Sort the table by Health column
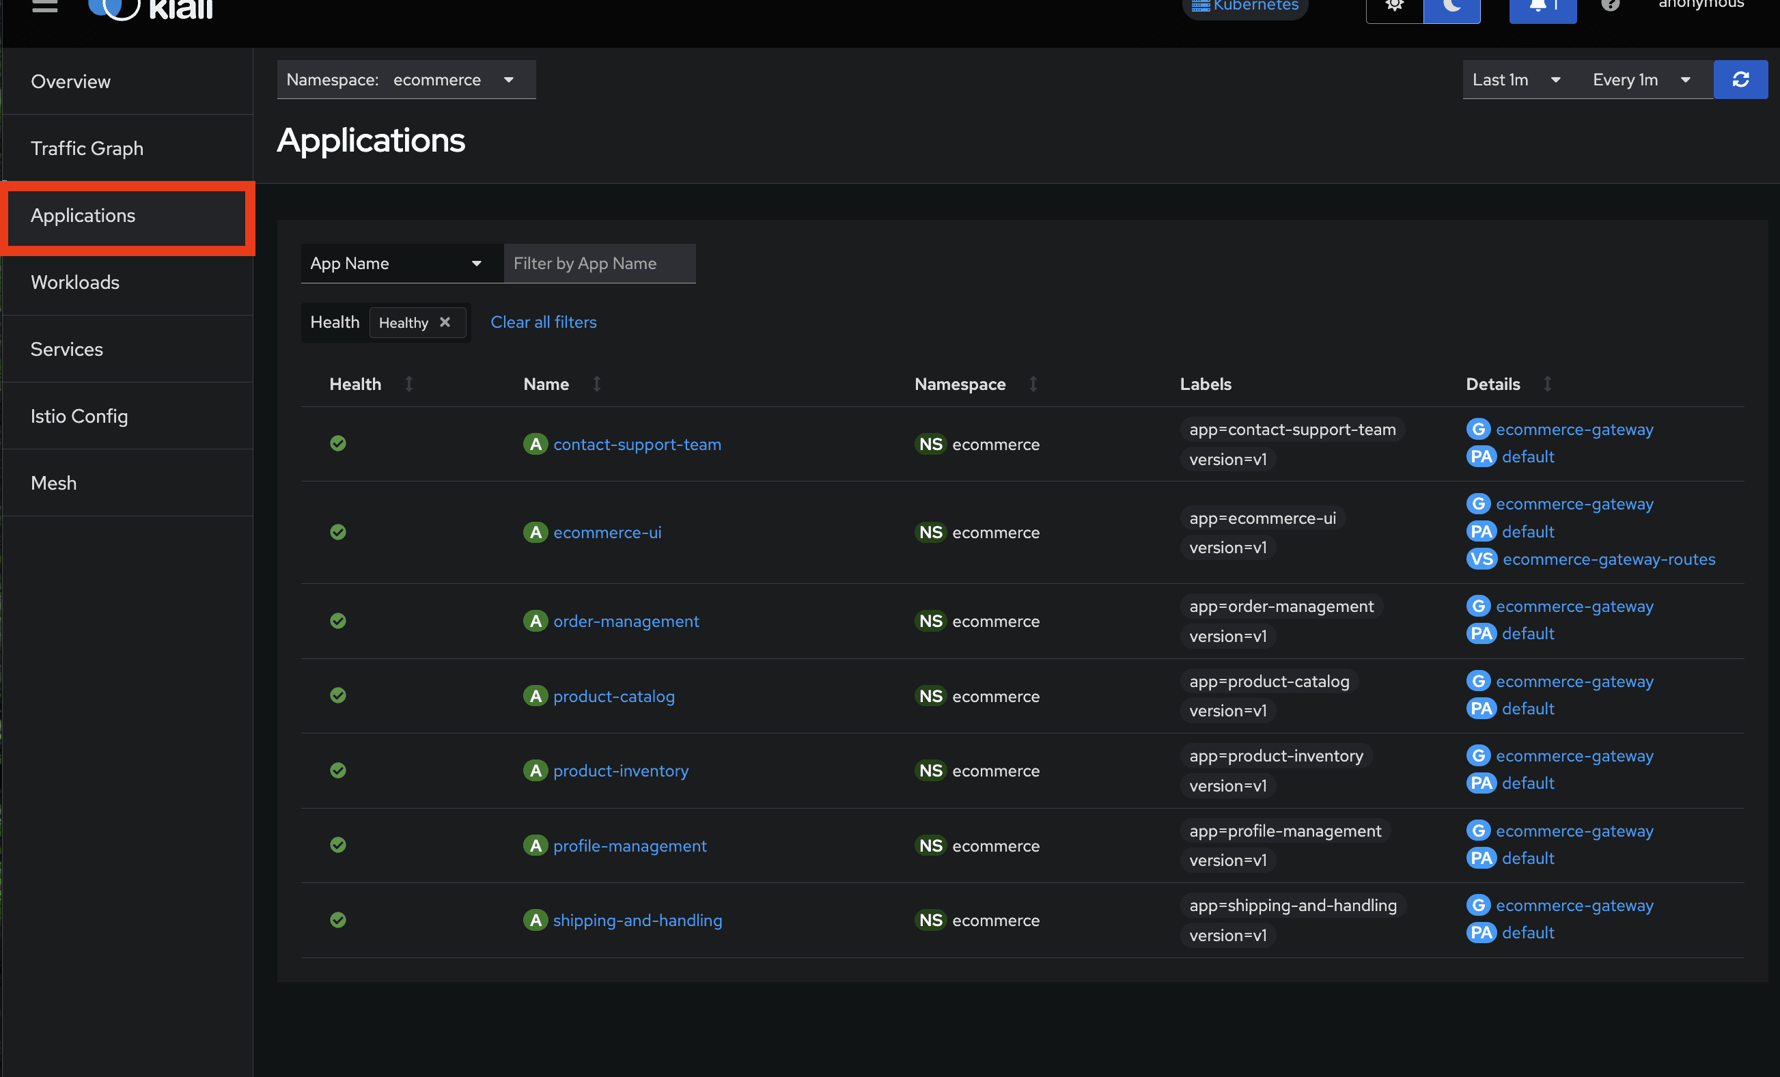This screenshot has width=1780, height=1077. click(x=409, y=384)
